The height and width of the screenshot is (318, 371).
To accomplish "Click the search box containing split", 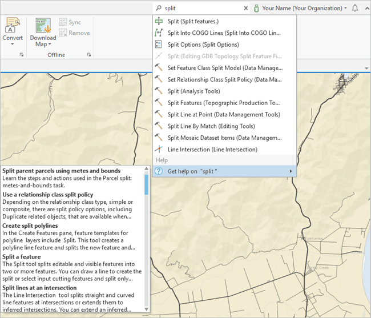I will pos(201,9).
